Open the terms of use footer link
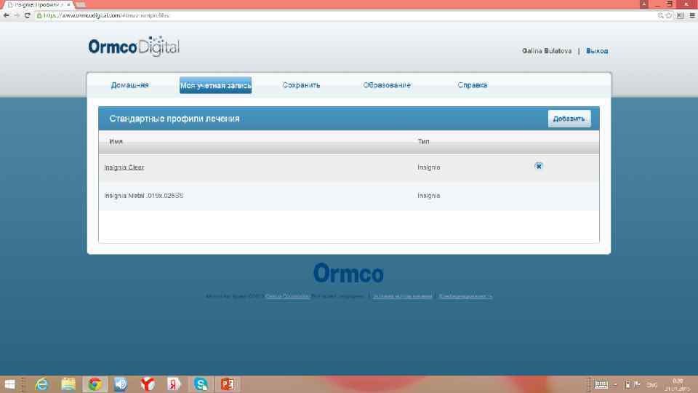Screen dimensions: 698x393 coord(402,296)
